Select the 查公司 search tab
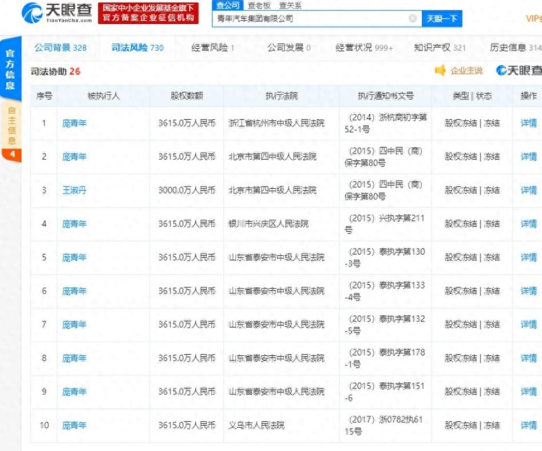Image resolution: width=542 pixels, height=451 pixels. point(228,5)
